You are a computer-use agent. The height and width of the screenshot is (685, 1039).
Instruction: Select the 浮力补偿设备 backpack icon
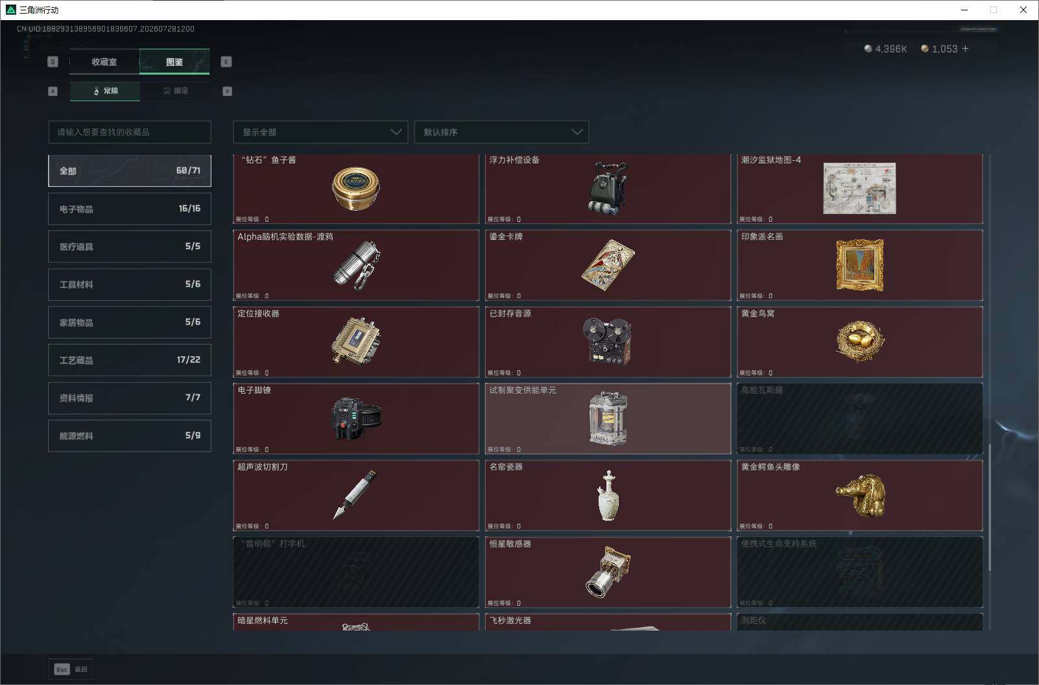(608, 188)
